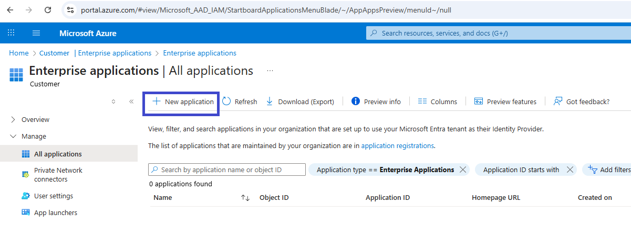Image resolution: width=631 pixels, height=225 pixels.
Task: Click Download (Export) button
Action: point(299,102)
